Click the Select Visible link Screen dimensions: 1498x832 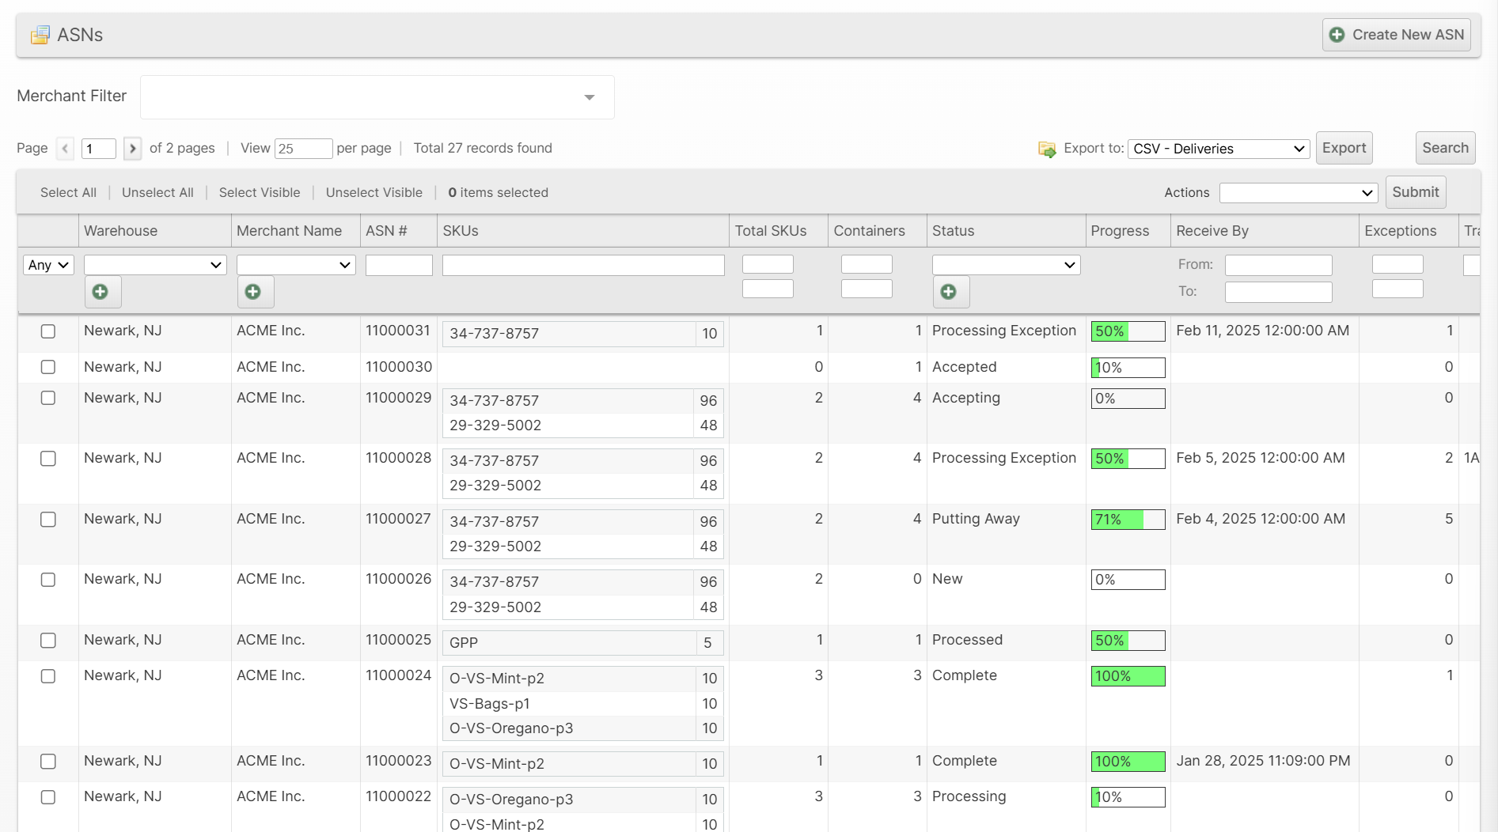pyautogui.click(x=260, y=193)
